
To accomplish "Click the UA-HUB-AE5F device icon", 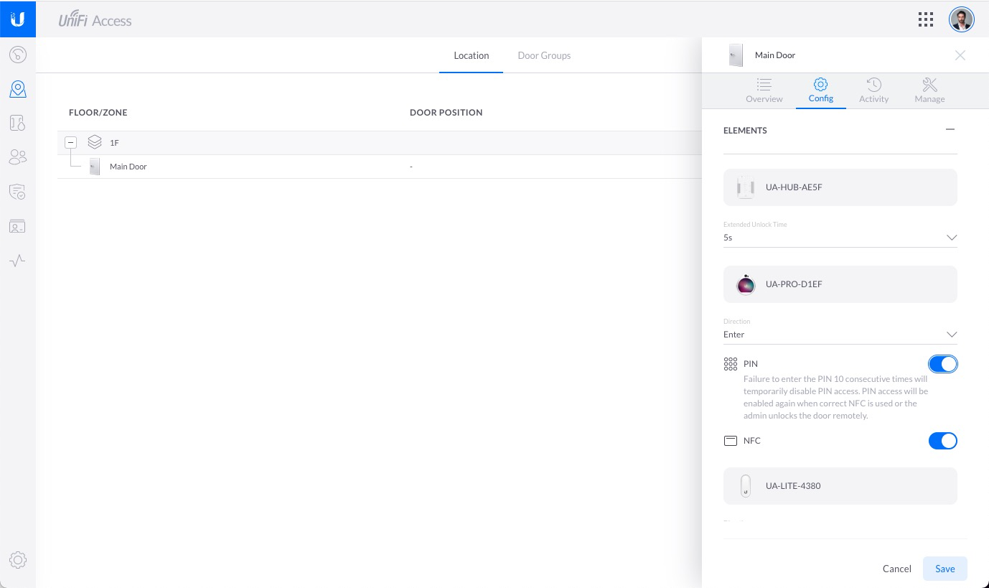I will (746, 187).
